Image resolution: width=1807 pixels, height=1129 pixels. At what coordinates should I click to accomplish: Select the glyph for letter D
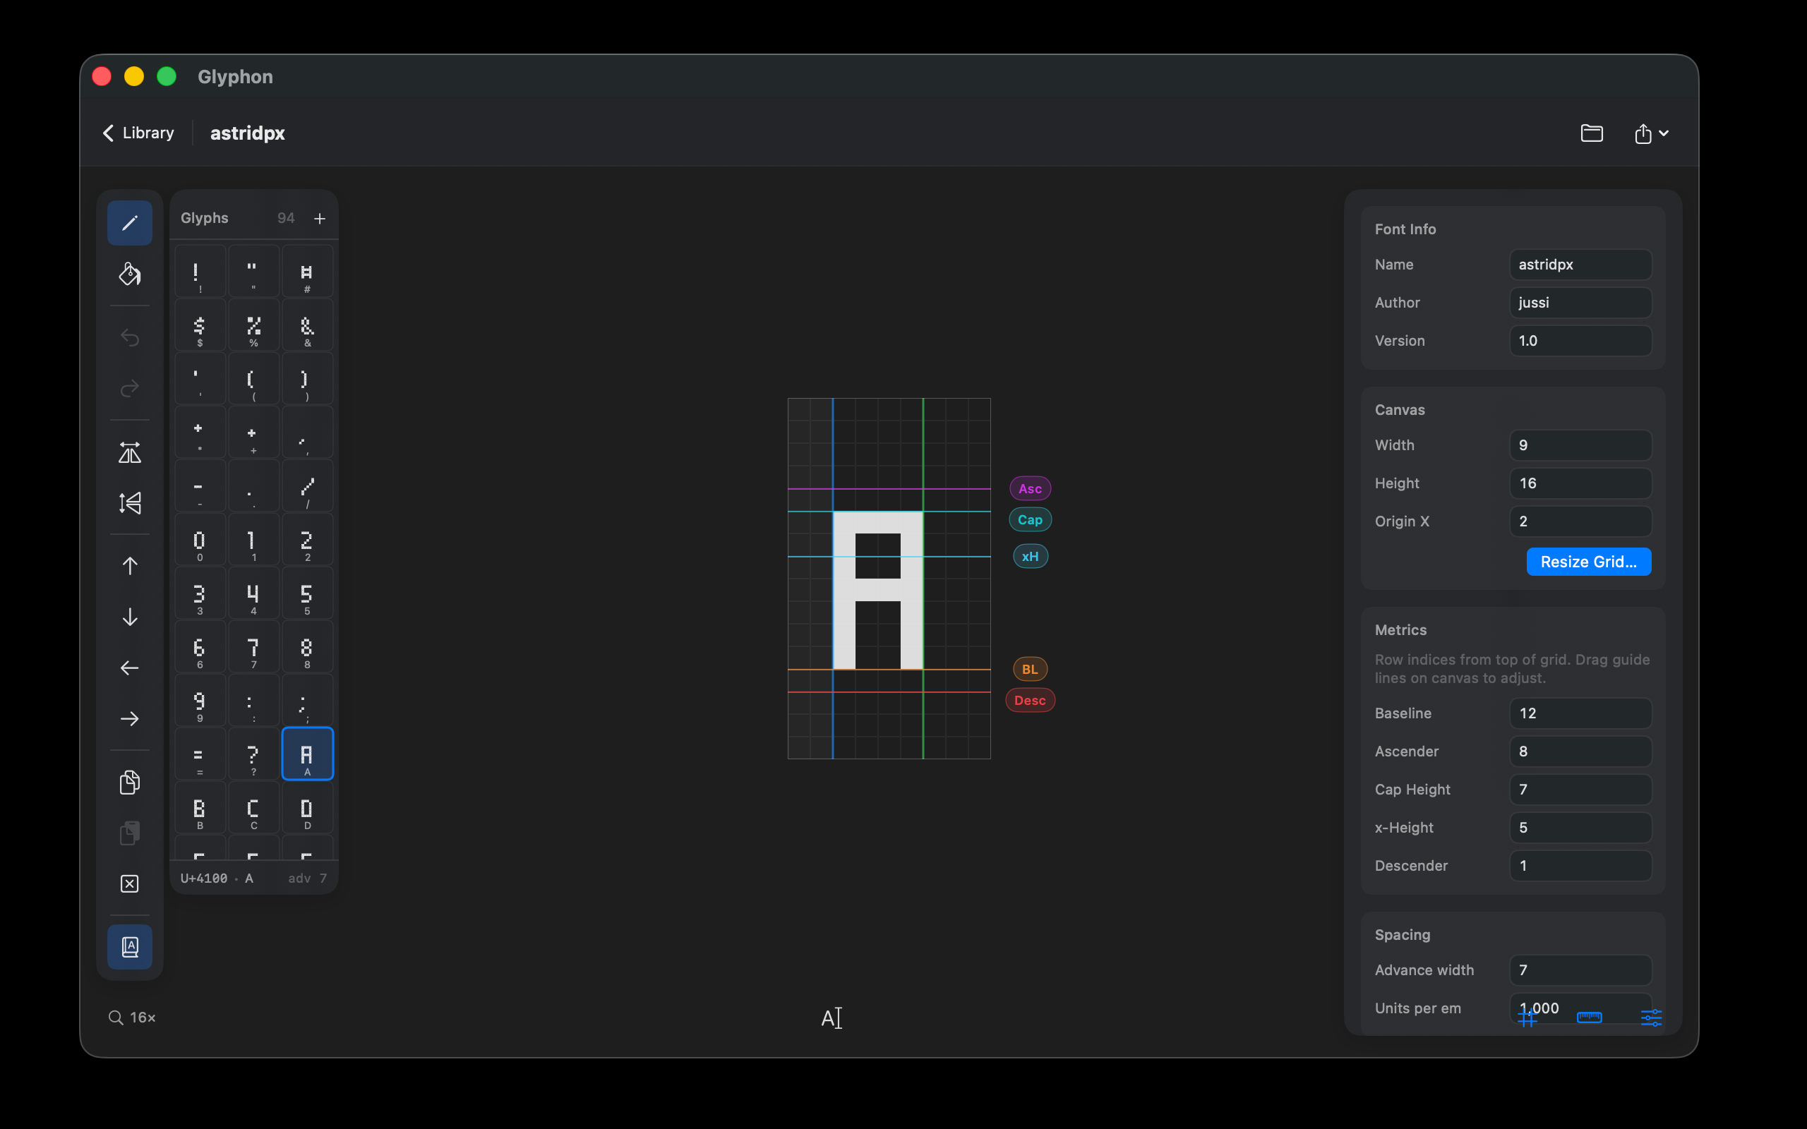pos(308,808)
